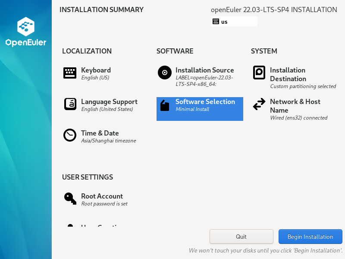Click the 'us' keyboard layout indicator

point(234,21)
